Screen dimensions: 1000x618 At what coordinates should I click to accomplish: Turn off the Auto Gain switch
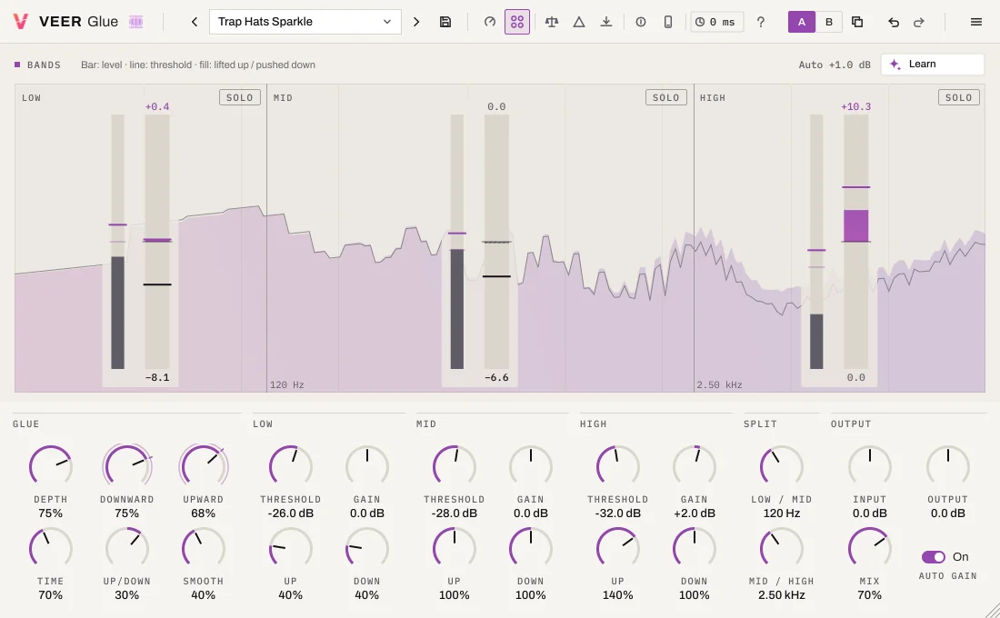pyautogui.click(x=934, y=557)
